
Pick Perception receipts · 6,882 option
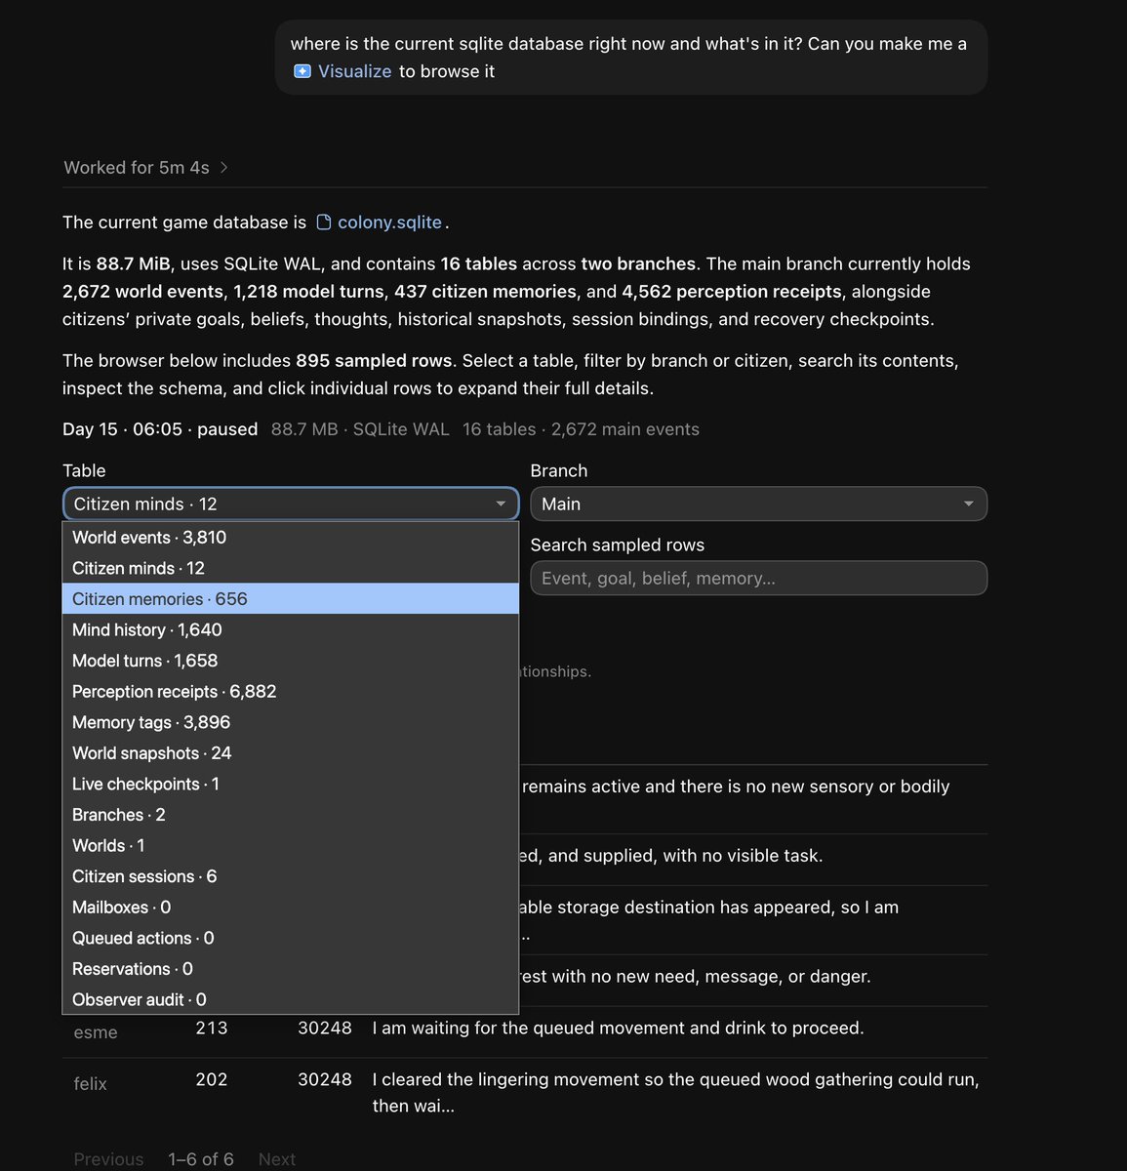(291, 691)
